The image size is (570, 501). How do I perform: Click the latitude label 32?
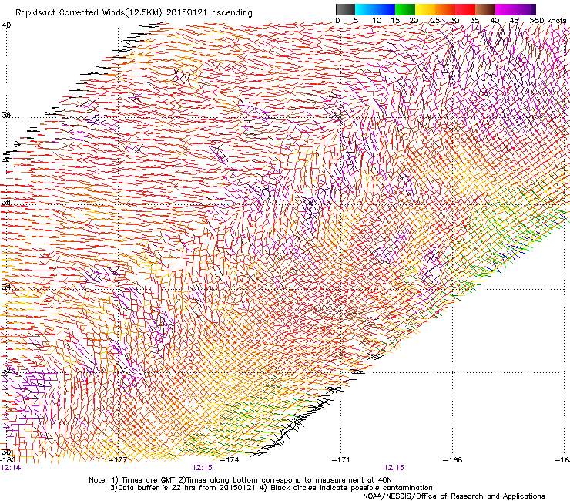[6, 371]
